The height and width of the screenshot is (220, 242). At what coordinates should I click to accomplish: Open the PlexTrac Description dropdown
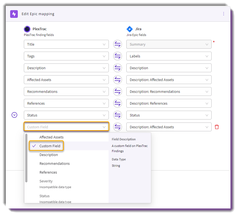tap(66, 68)
